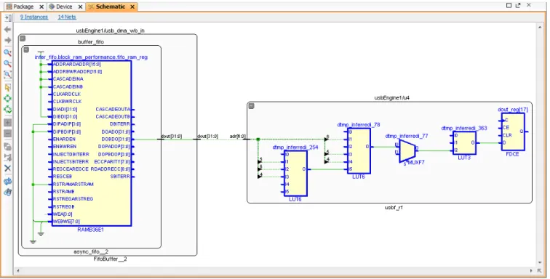
Task: Open the 9 Instances link
Action: [34, 17]
